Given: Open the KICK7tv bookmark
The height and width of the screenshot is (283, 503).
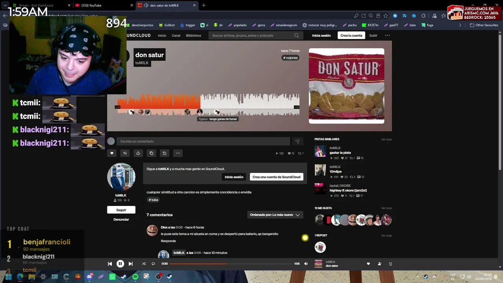Looking at the screenshot, I should click(370, 25).
